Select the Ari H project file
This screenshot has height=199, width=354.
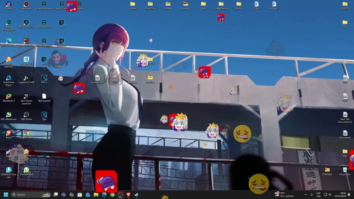44,61
